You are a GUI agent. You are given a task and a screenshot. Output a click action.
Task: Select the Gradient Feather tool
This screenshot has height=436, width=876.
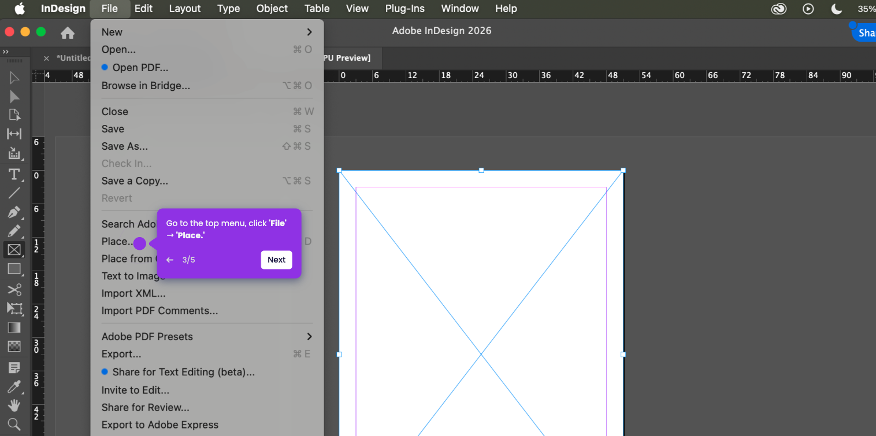[x=14, y=346]
